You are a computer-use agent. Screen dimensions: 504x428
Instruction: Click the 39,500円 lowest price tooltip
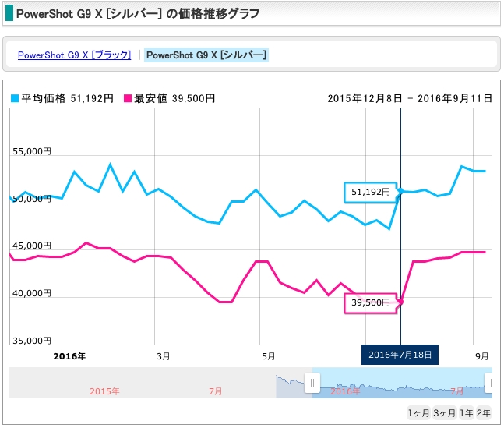tap(371, 302)
